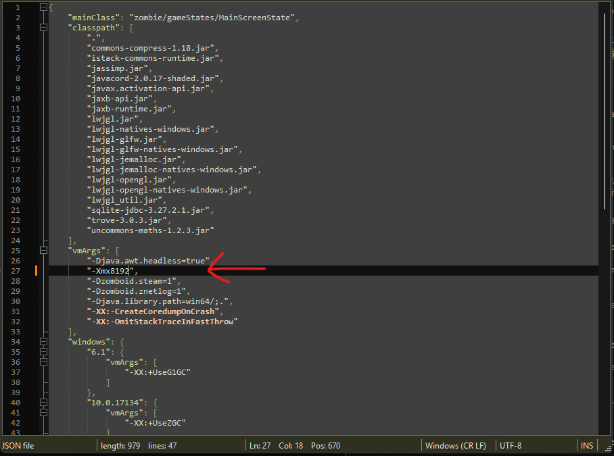614x456 pixels.
Task: Click "javacord-2.0.17-shaded.jar" entry
Action: point(153,78)
